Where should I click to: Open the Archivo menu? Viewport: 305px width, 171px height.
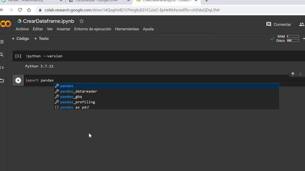click(22, 29)
